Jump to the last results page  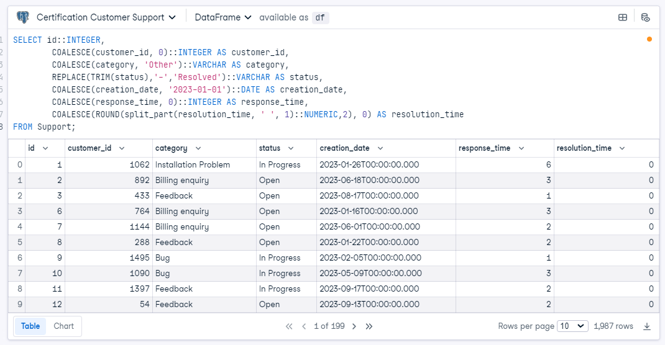(x=369, y=326)
